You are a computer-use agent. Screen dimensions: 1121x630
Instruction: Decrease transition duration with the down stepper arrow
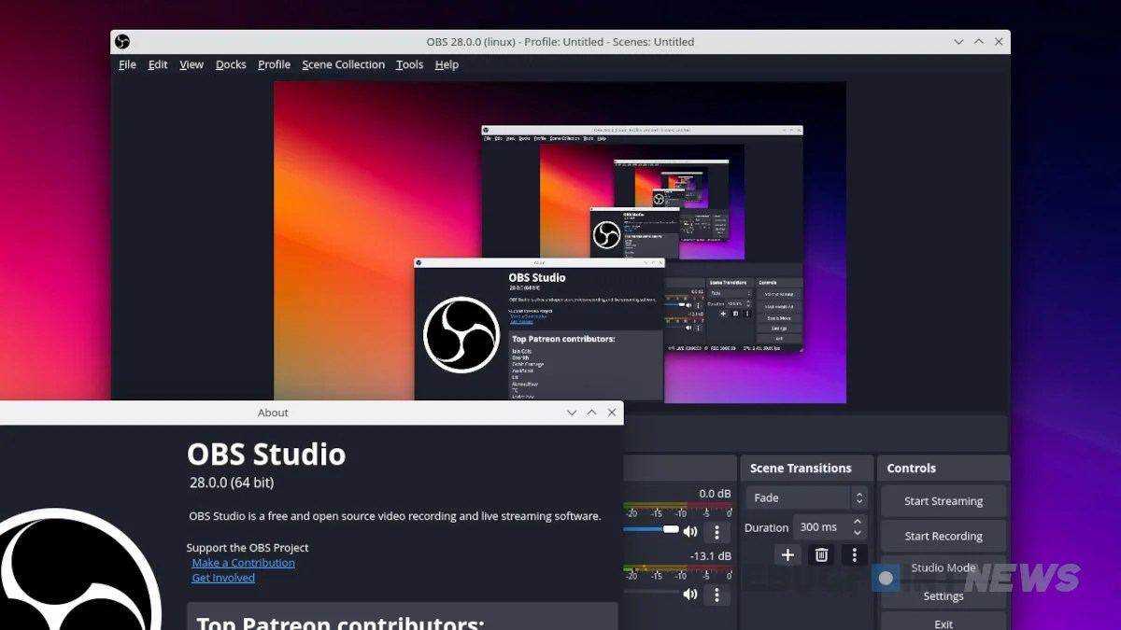click(x=857, y=532)
